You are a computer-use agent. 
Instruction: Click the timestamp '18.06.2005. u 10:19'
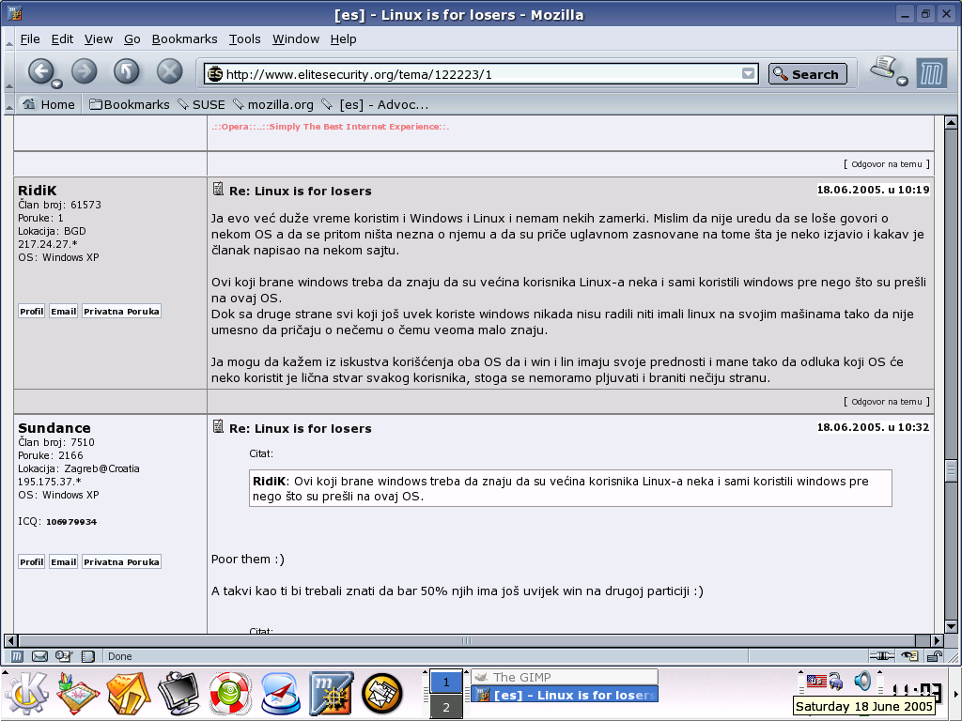click(873, 190)
